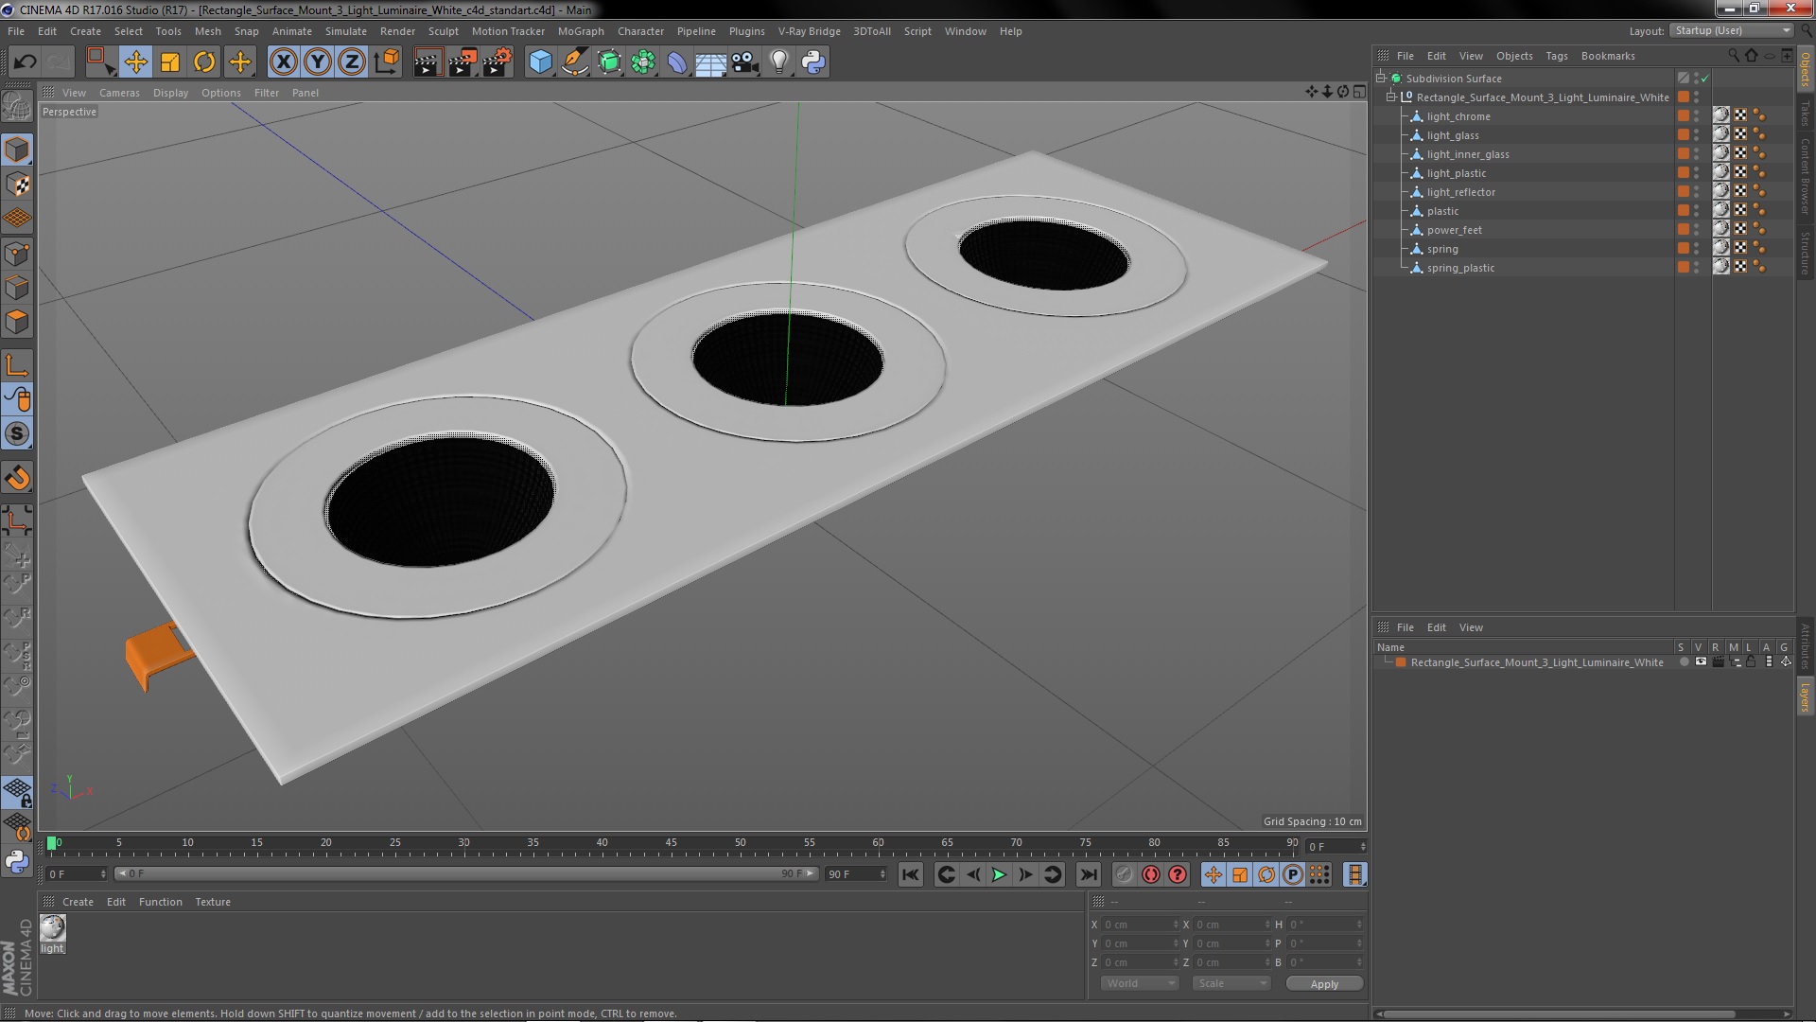
Task: Click Apply button in coordinates panel
Action: click(1324, 984)
